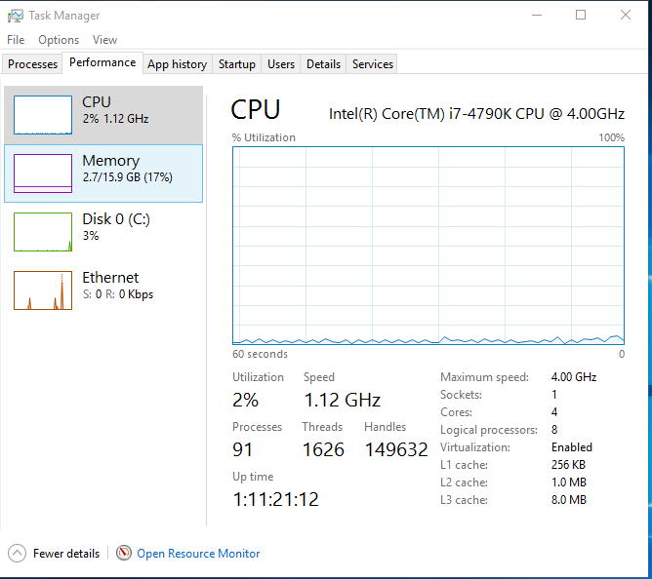
Task: Open the View menu
Action: tap(104, 40)
